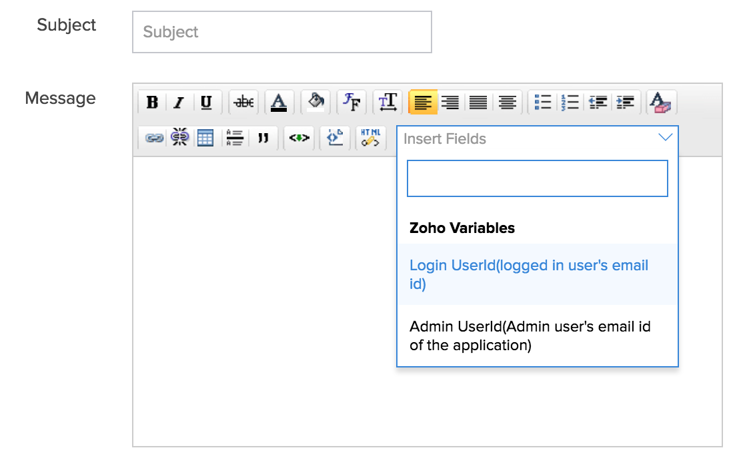
Task: Toggle italic formatting
Action: coord(179,103)
